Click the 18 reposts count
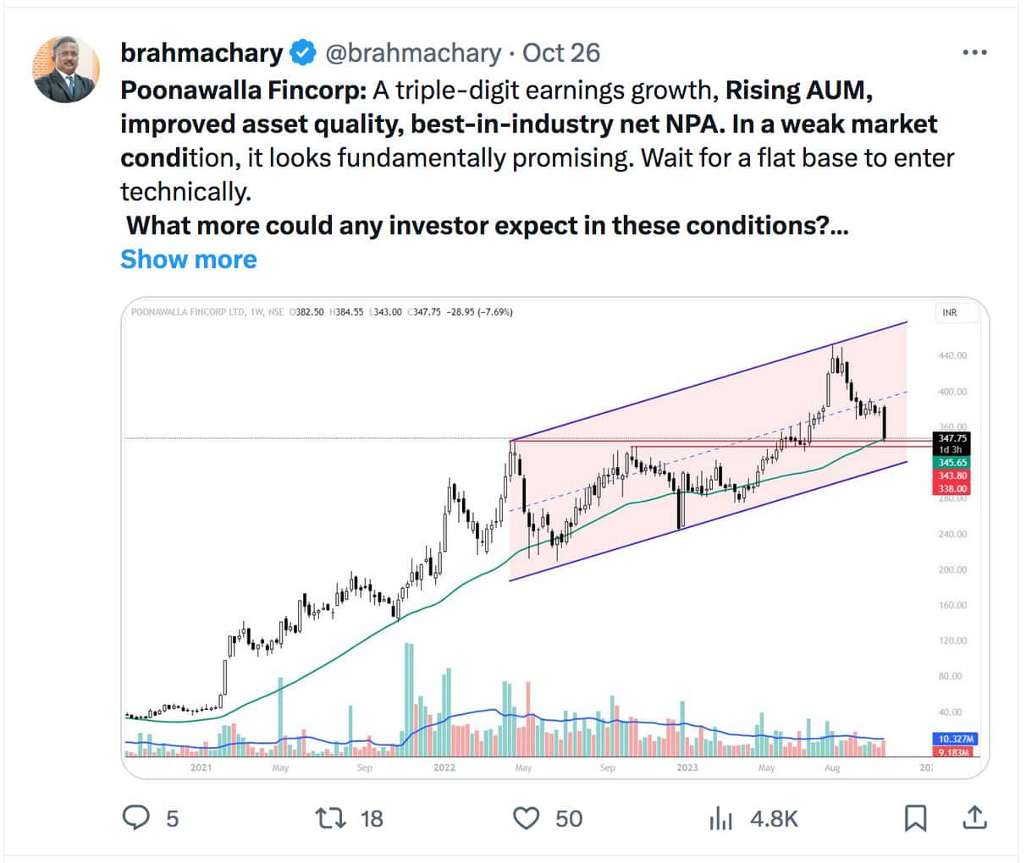1026x863 pixels. 372,818
